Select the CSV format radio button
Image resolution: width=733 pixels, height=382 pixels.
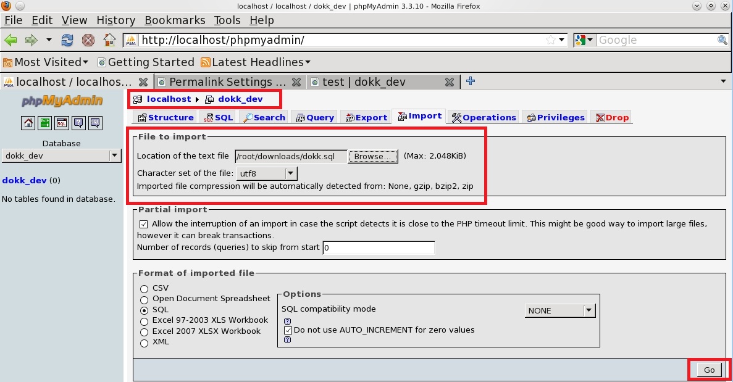[144, 288]
